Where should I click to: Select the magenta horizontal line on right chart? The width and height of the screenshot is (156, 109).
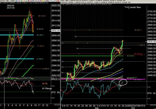103,79
